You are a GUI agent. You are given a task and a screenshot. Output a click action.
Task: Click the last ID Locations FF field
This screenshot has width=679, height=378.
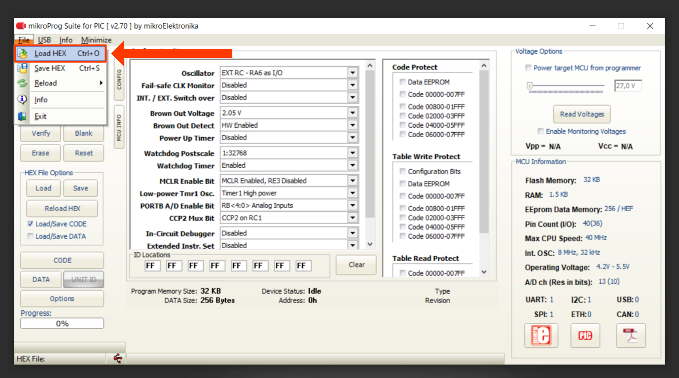point(303,265)
